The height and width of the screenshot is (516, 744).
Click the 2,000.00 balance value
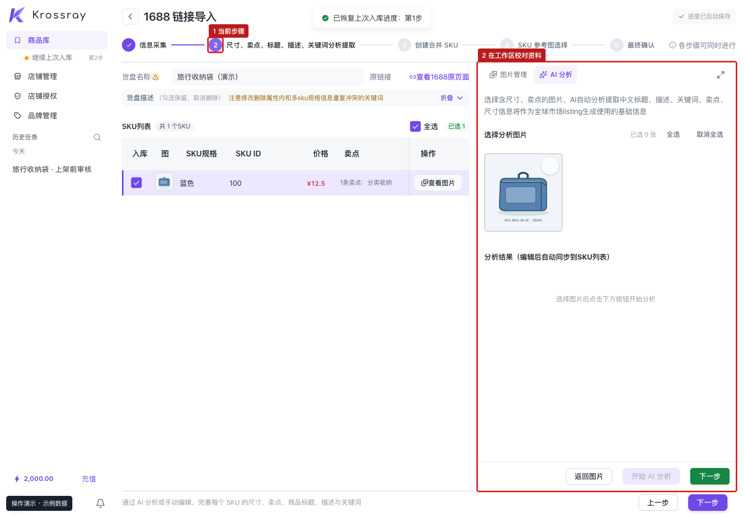pyautogui.click(x=39, y=479)
